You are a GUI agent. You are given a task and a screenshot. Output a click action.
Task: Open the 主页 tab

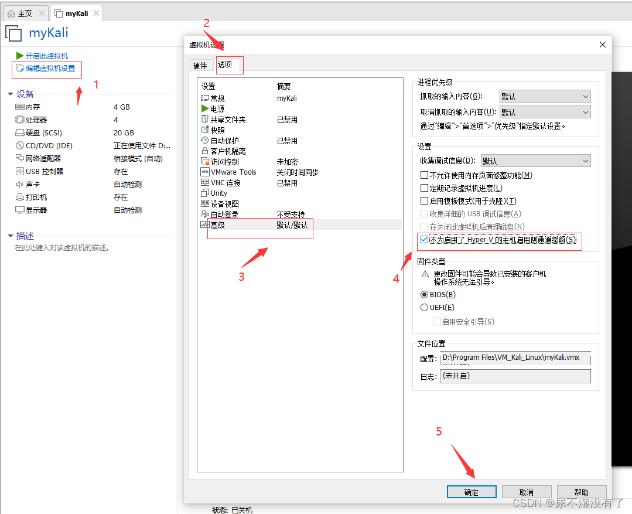tap(25, 13)
